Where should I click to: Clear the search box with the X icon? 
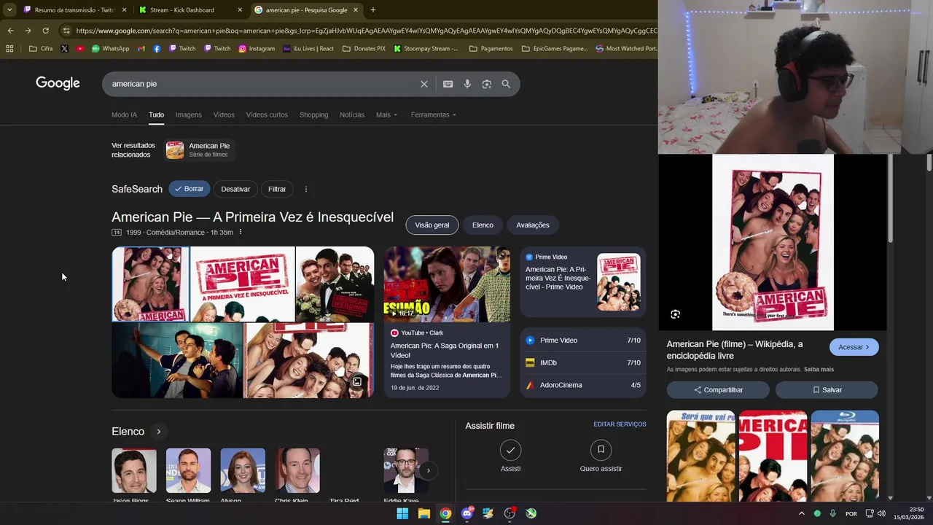click(423, 84)
